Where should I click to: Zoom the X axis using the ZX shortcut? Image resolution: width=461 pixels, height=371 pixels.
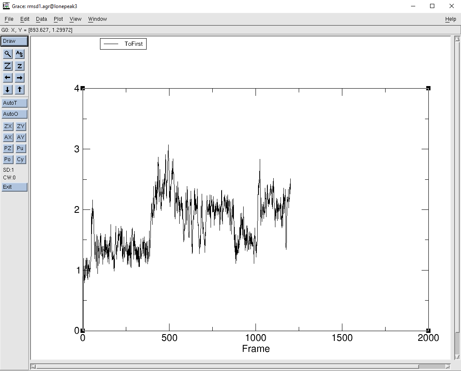tap(7, 126)
